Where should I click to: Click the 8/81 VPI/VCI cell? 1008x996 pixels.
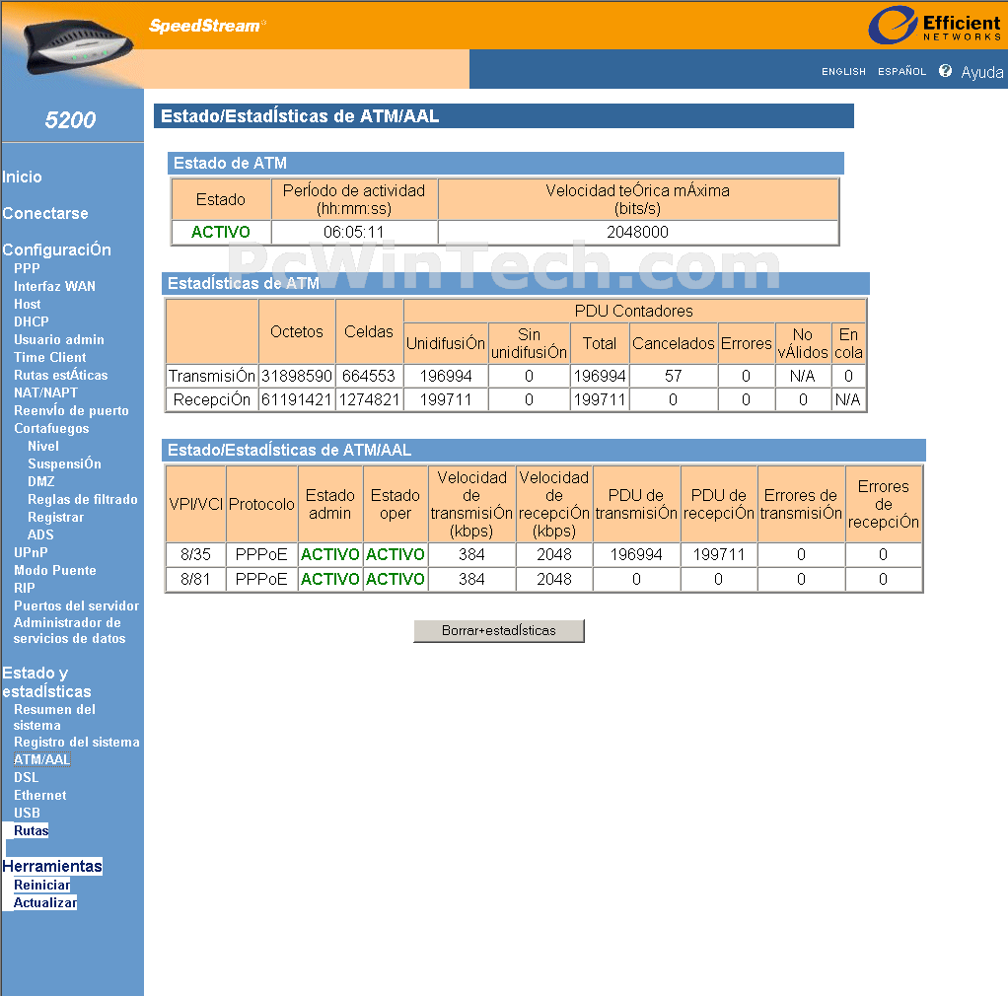pyautogui.click(x=195, y=579)
